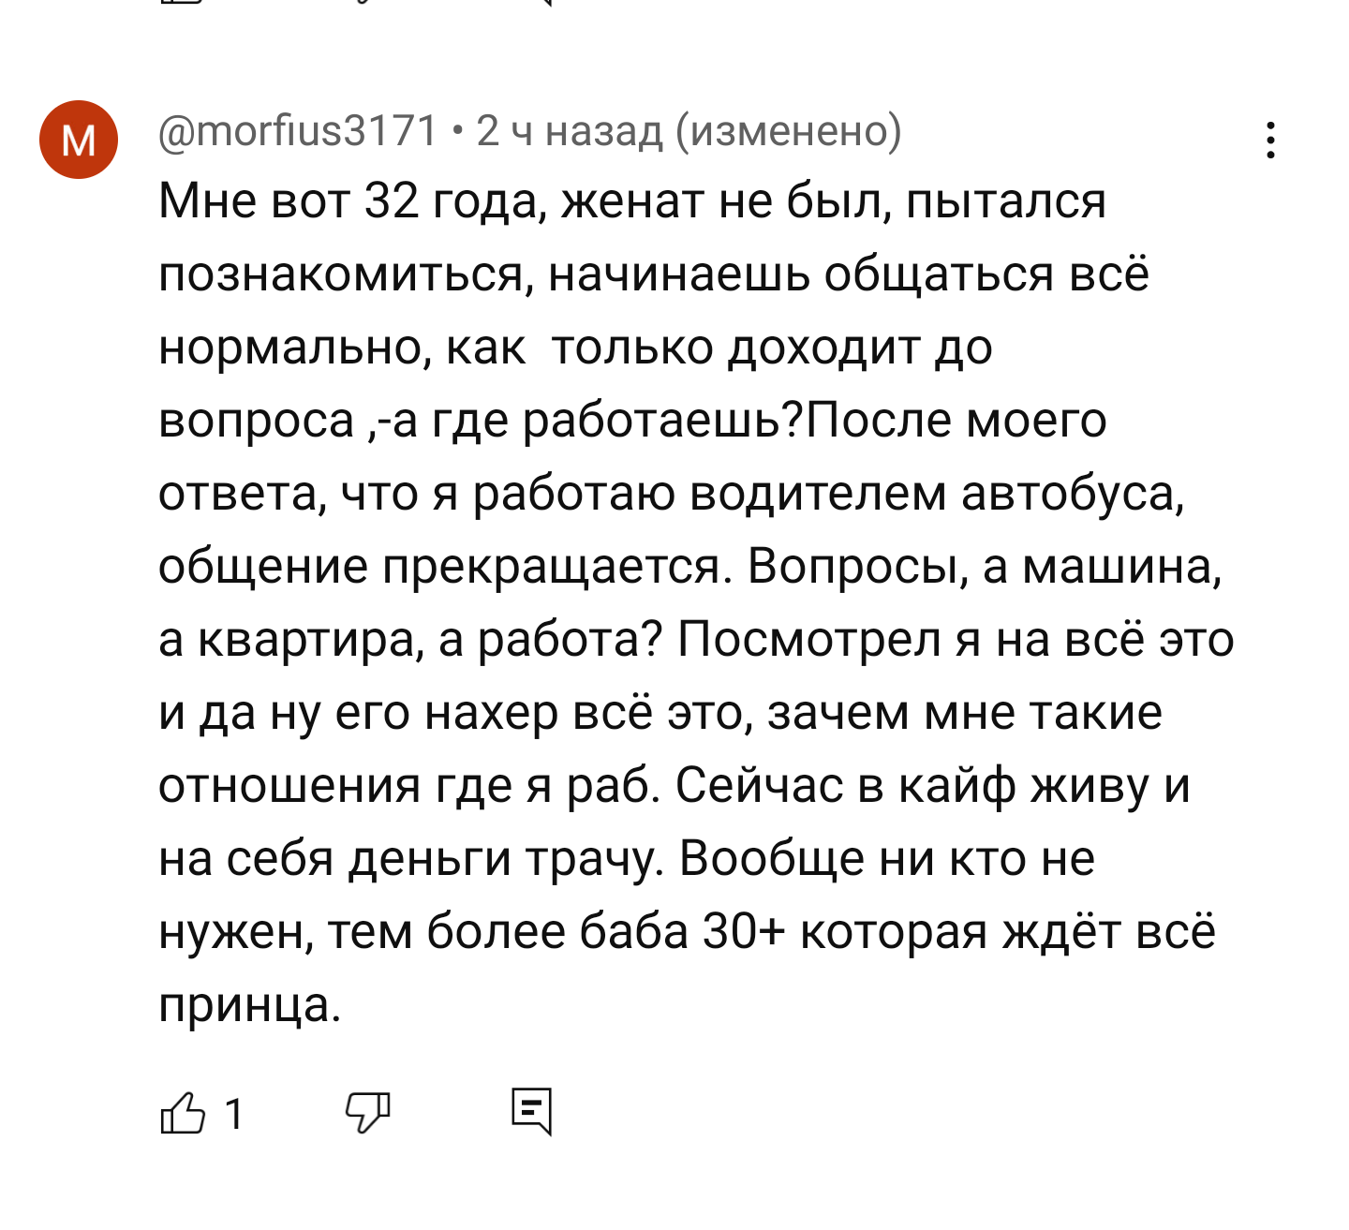Click the text "познакомиться, начинаешь общаться всё"
Image resolution: width=1349 pixels, height=1230 pixels.
click(653, 274)
